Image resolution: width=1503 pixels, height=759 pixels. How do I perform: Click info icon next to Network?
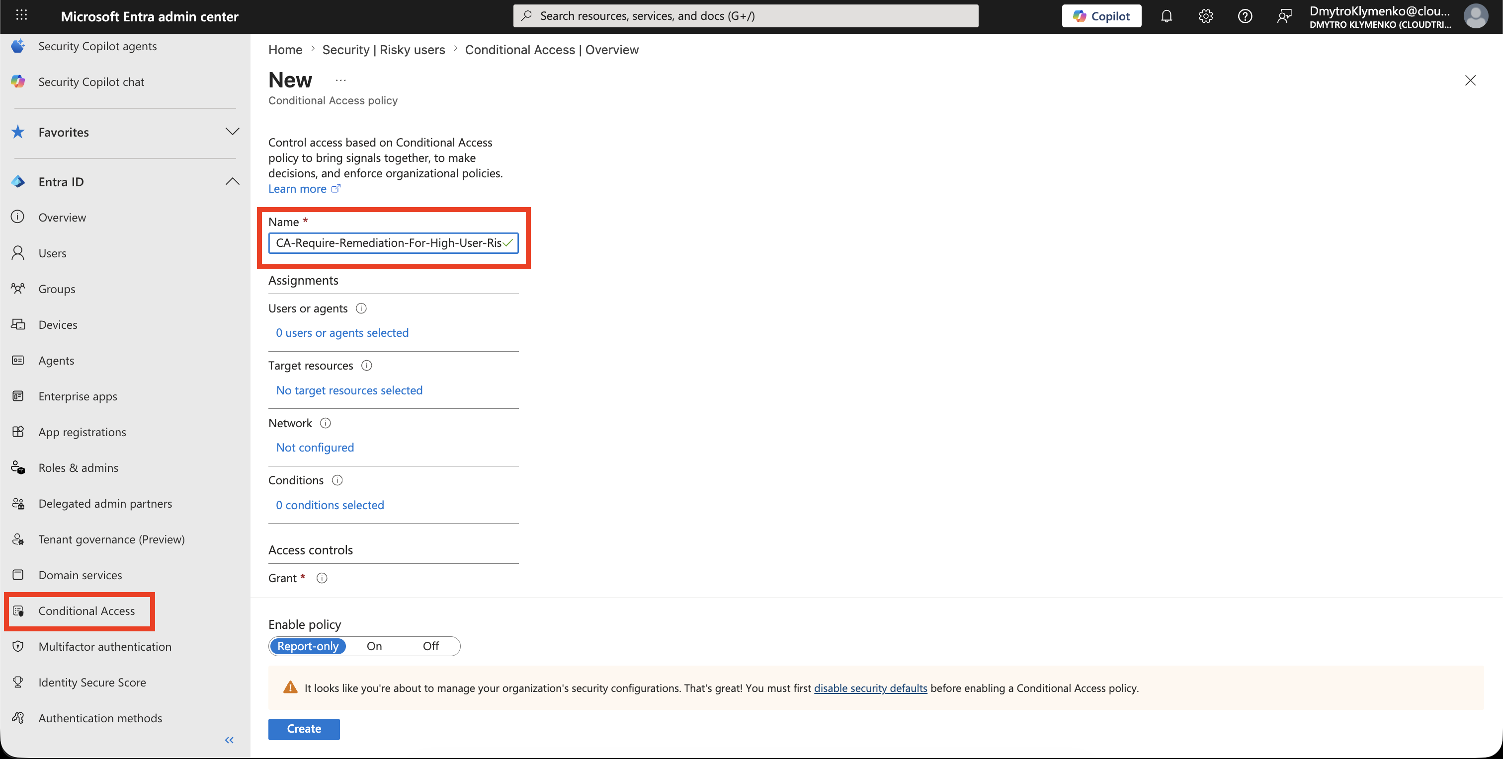click(x=326, y=423)
